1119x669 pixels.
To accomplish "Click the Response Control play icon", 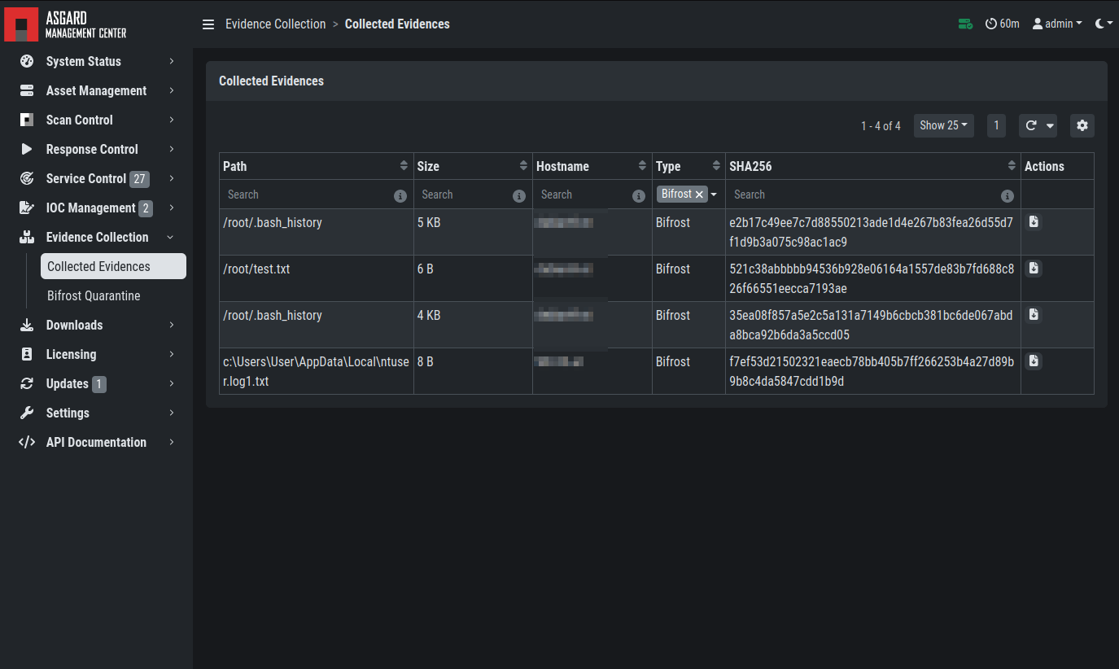I will [x=27, y=149].
